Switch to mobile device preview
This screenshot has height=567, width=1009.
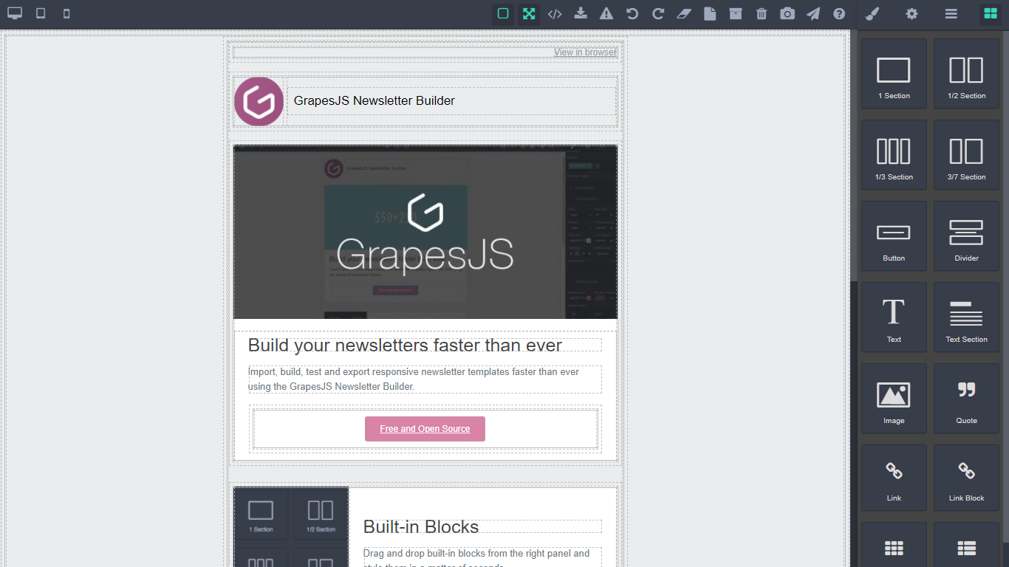[x=66, y=13]
